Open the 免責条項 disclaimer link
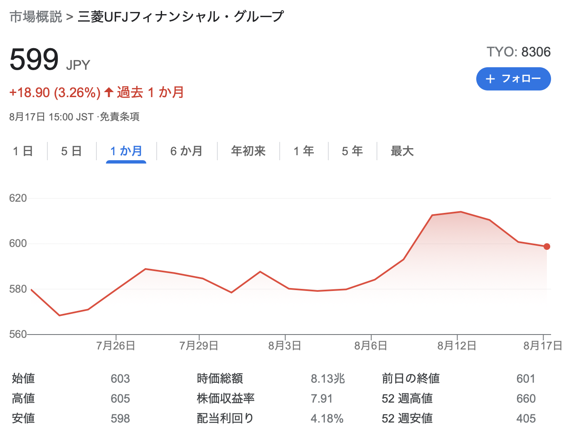Viewport: 571px width, 430px height. [120, 117]
